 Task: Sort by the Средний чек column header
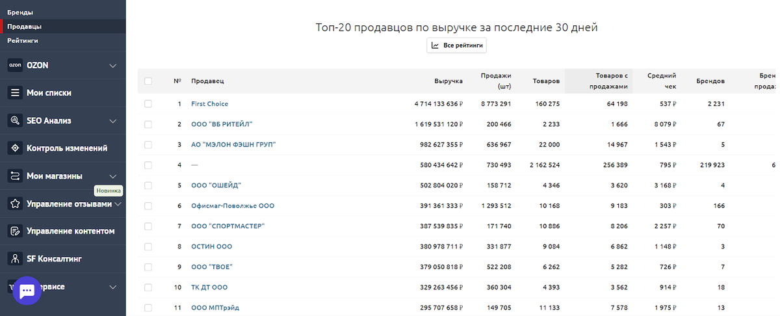(662, 81)
